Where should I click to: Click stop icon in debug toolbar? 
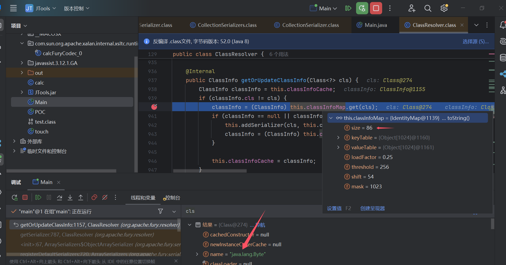[25, 198]
